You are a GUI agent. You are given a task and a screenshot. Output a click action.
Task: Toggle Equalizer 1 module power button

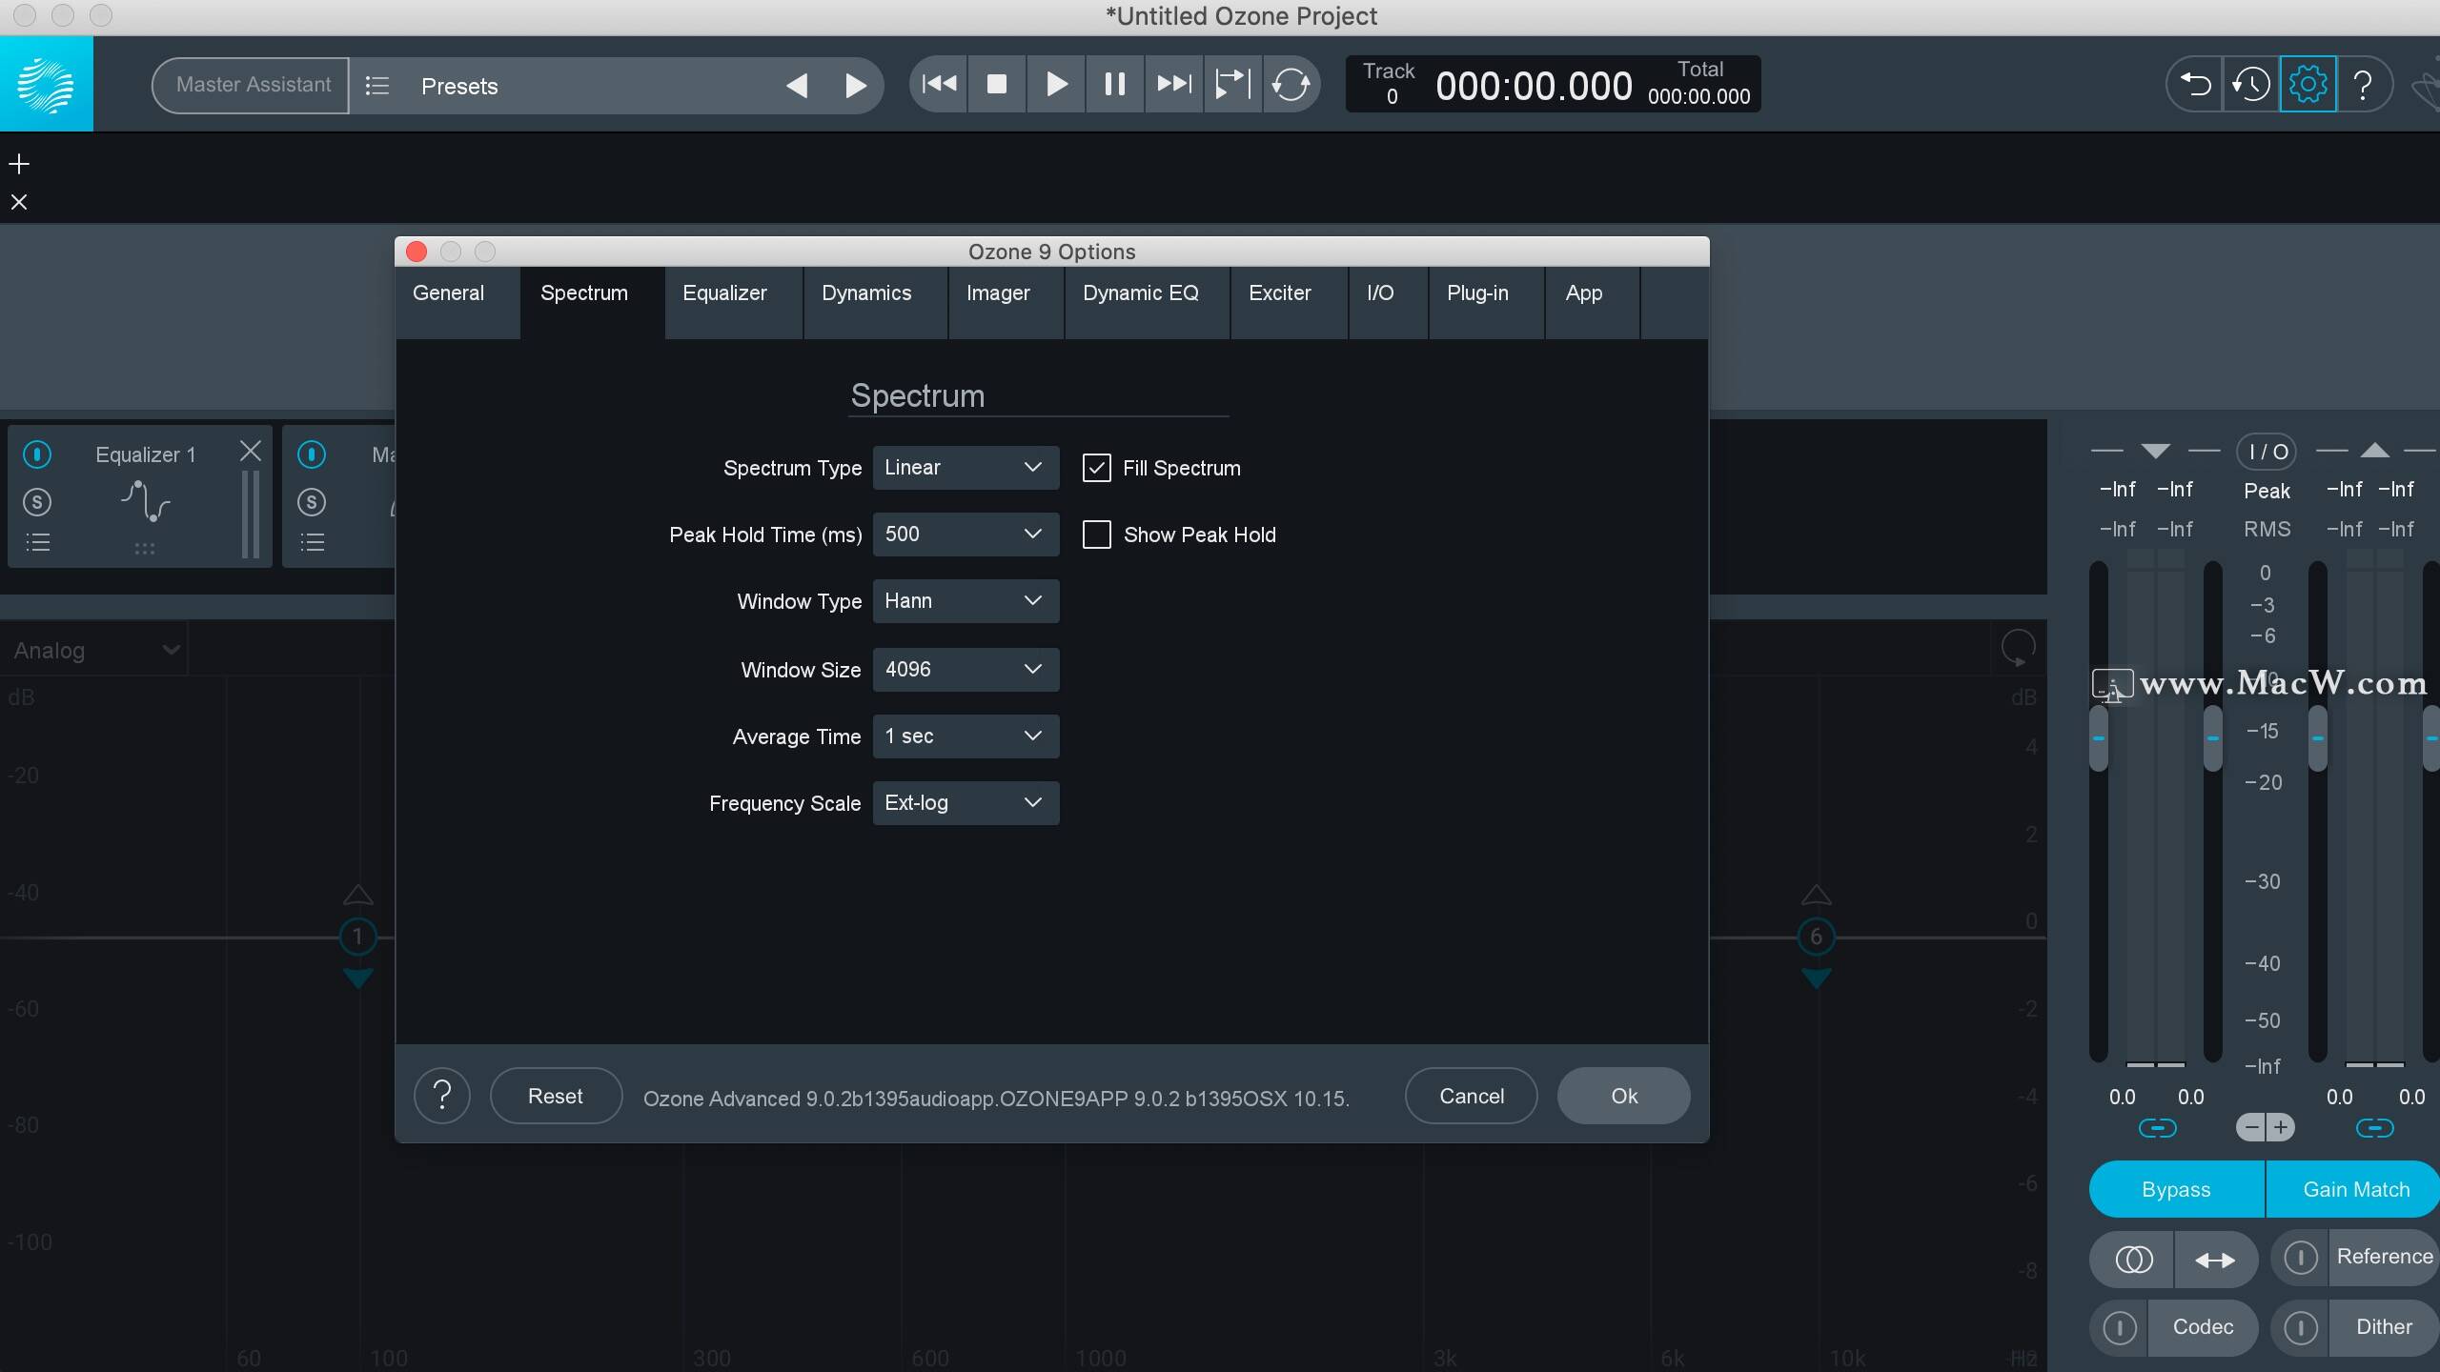coord(37,454)
